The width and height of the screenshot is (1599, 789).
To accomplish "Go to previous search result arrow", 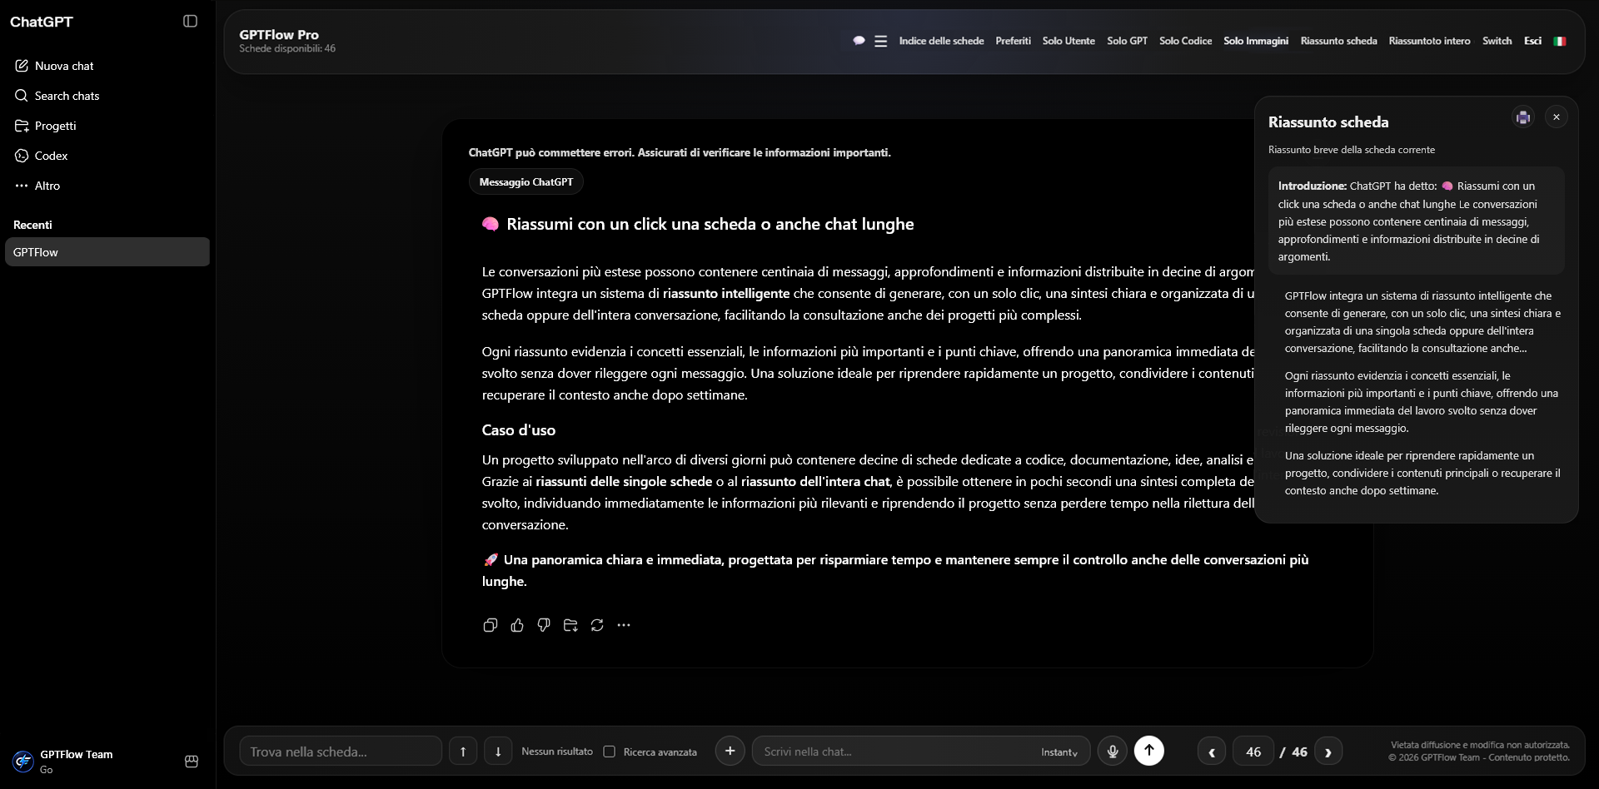I will [x=463, y=752].
